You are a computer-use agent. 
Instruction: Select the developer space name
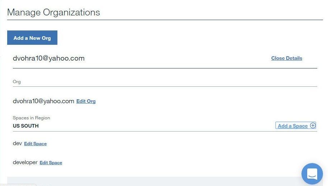tap(25, 162)
